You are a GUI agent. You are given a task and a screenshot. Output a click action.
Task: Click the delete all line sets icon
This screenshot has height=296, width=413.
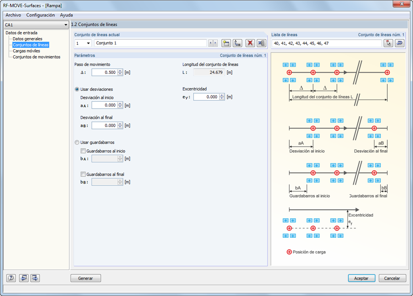tap(261, 43)
